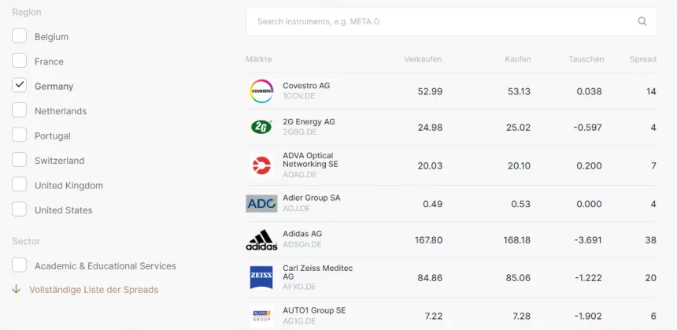
Task: Open ADVA Optical Networking SE instrument name
Action: click(310, 160)
